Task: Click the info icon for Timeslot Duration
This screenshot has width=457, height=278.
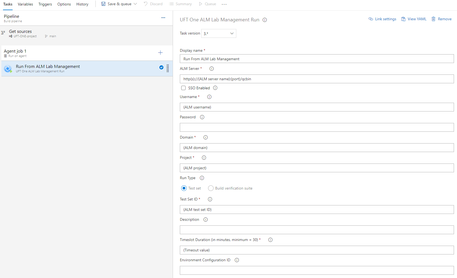Action: point(270,240)
